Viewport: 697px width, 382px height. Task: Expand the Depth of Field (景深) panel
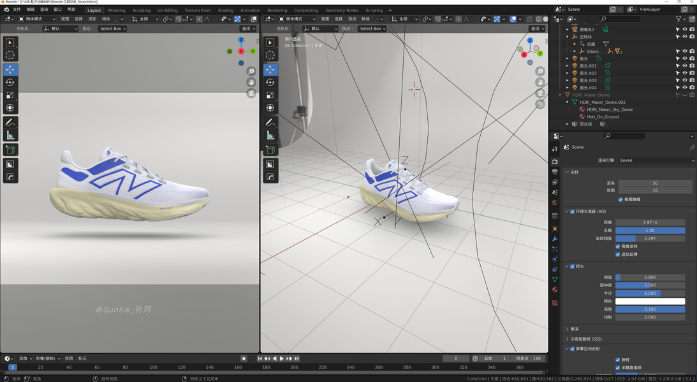pos(567,329)
